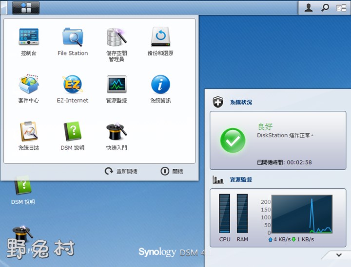Open DSM 說明 desktop shortcut

coord(23,190)
